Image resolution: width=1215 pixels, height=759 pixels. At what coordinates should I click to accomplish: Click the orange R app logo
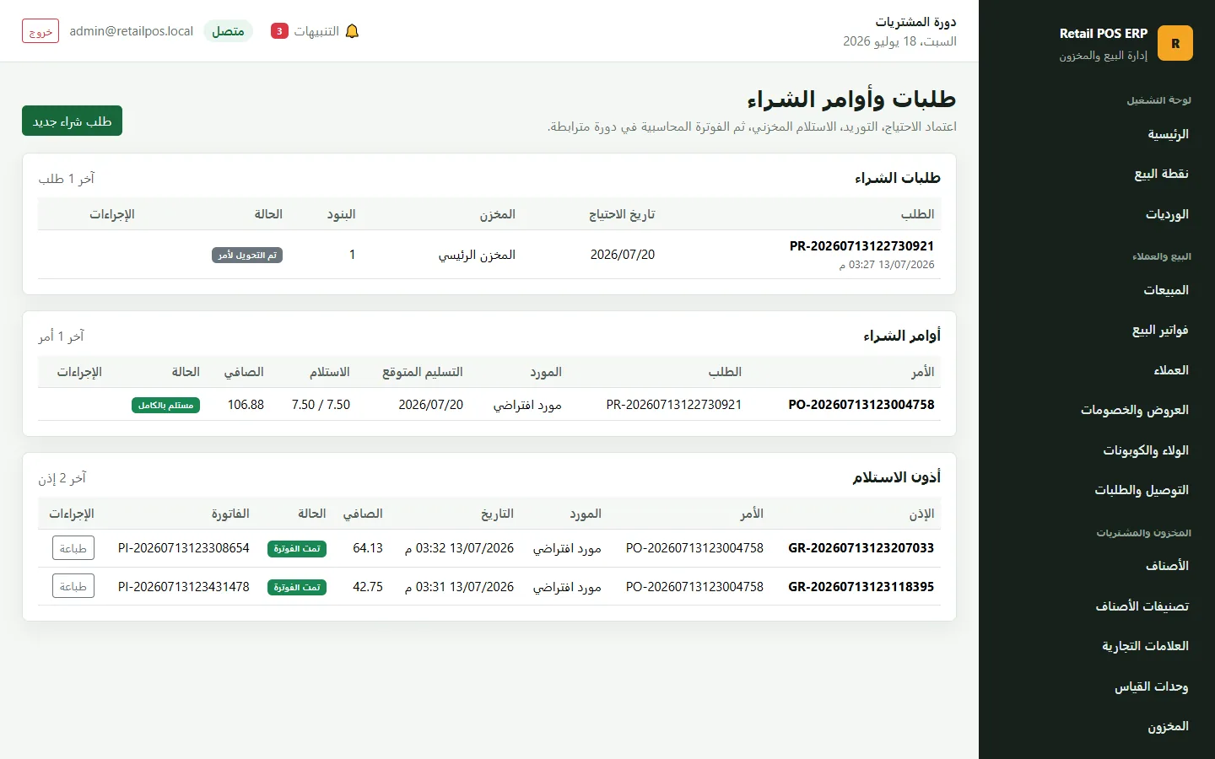point(1174,43)
